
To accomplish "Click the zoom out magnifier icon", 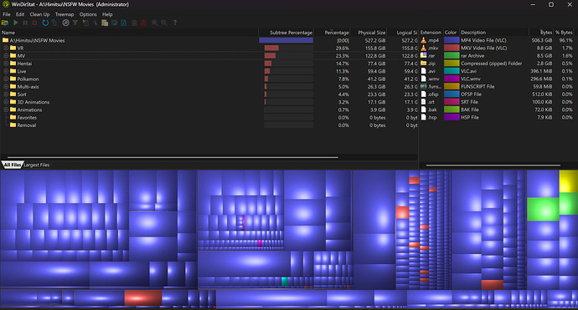I will 164,23.
